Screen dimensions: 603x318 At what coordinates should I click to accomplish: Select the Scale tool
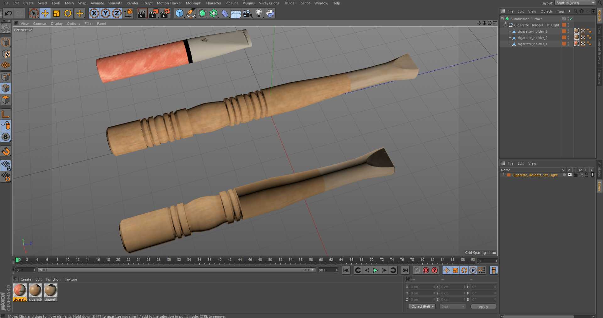(57, 13)
